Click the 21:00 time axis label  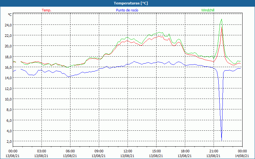[x=214, y=151]
